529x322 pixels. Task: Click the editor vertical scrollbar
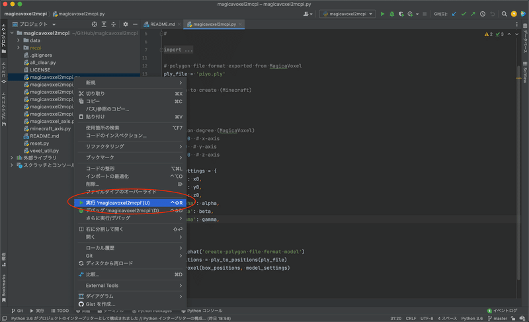coord(518,172)
